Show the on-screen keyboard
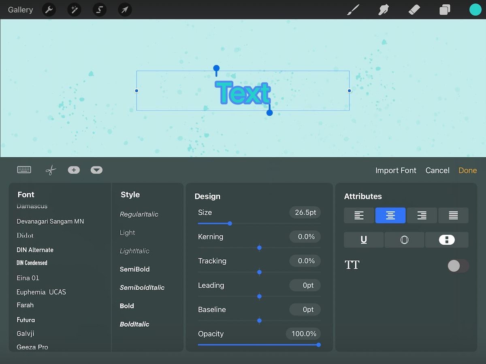This screenshot has width=486, height=364. click(x=24, y=170)
